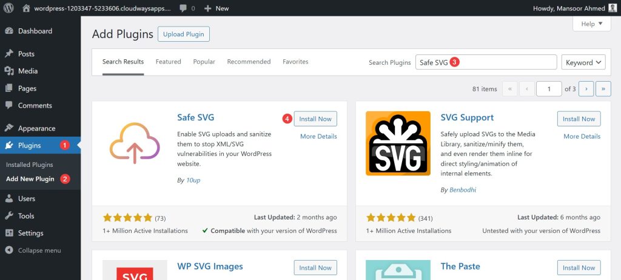621x280 pixels.
Task: Open the WordPress logo menu
Action: 8,8
